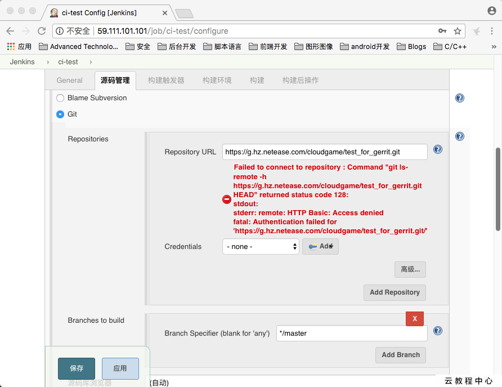Open help for the Repository URL field
This screenshot has height=387, width=502.
tap(437, 149)
